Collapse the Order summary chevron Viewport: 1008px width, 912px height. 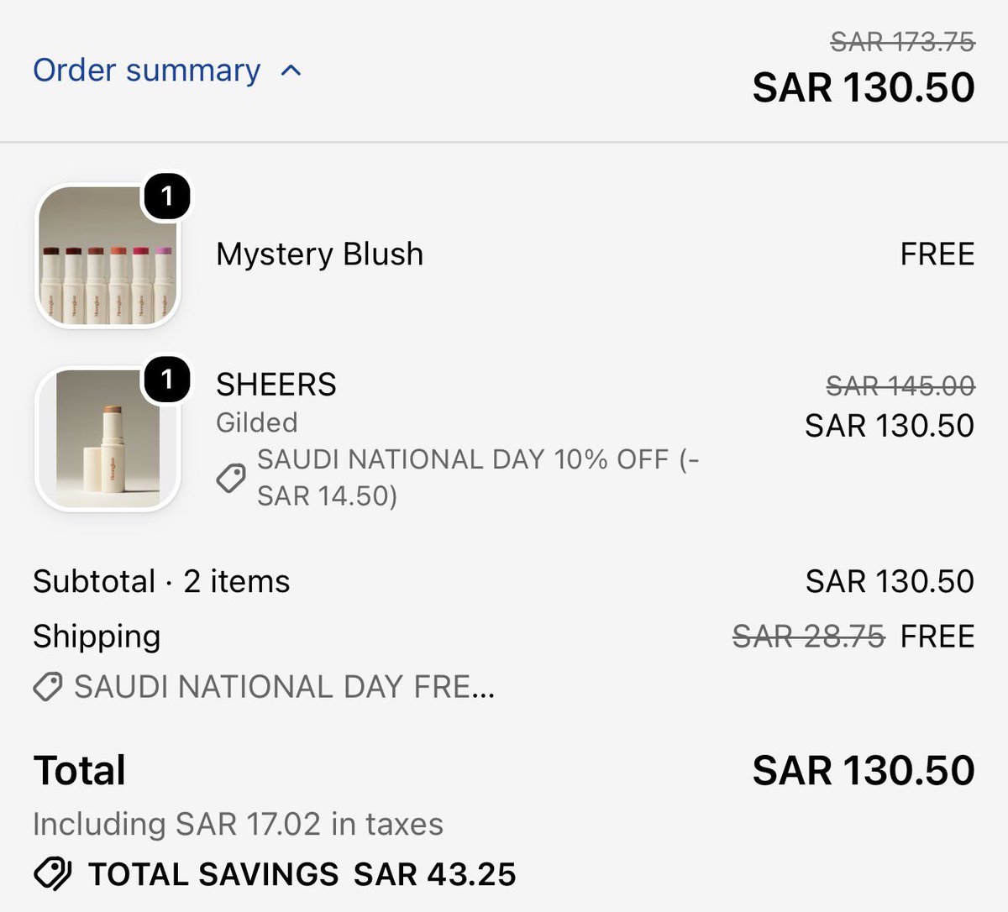pos(291,71)
